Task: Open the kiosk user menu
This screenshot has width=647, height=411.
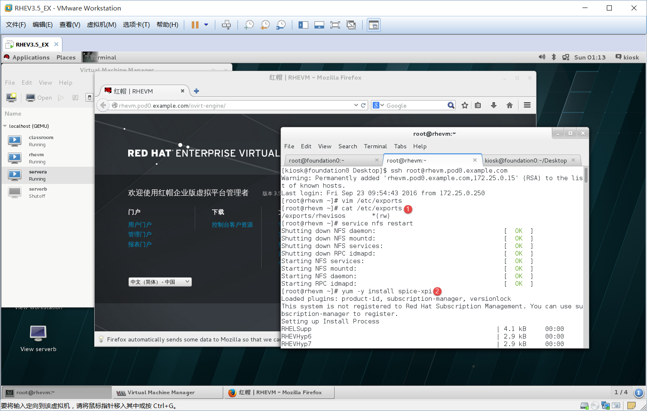Action: [627, 57]
